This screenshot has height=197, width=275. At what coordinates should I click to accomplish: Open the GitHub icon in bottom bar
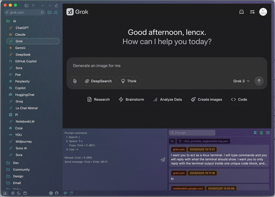click(56, 193)
